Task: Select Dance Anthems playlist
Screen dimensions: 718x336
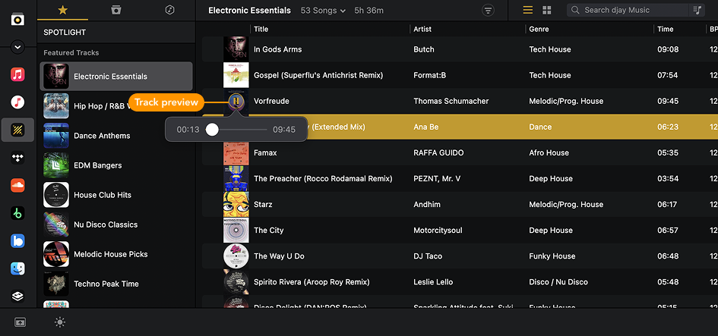Action: pyautogui.click(x=116, y=136)
